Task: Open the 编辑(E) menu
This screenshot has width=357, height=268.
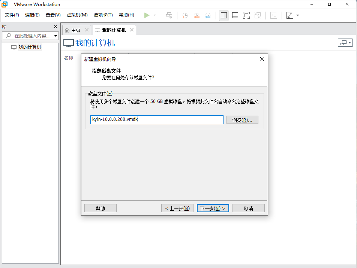Action: [32, 15]
